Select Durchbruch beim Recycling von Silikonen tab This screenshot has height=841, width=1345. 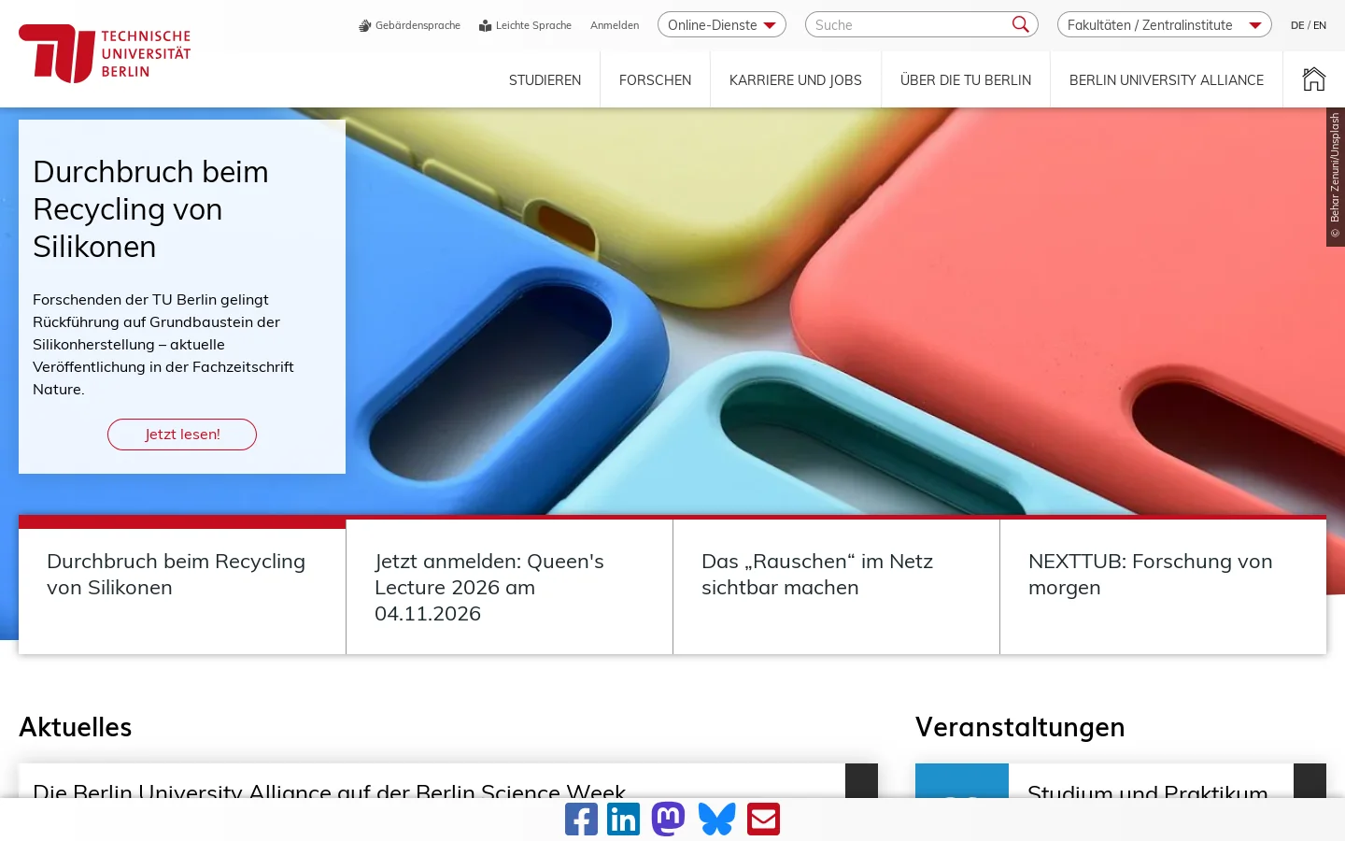pos(182,585)
